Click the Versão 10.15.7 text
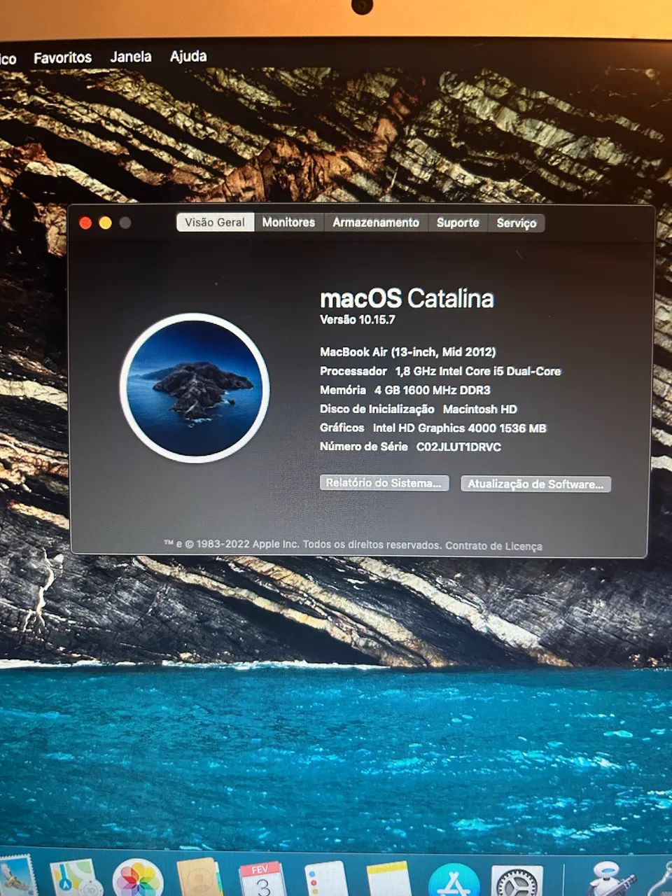672x896 pixels. pos(358,320)
